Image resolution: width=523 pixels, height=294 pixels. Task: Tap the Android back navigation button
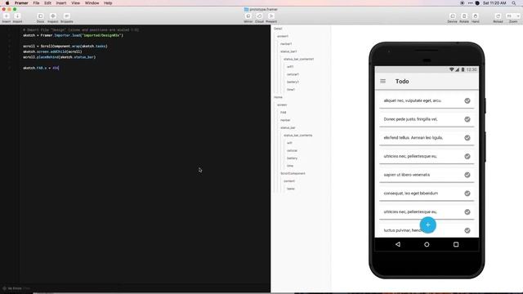tap(398, 244)
